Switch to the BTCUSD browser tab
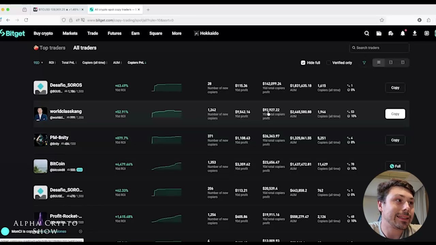Viewport: 436px width, 245px height. tap(58, 10)
